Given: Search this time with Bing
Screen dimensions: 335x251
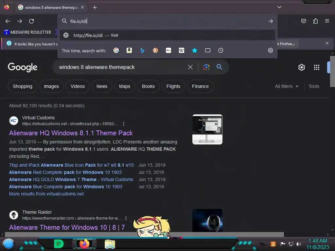Looking at the screenshot, I should pyautogui.click(x=142, y=50).
